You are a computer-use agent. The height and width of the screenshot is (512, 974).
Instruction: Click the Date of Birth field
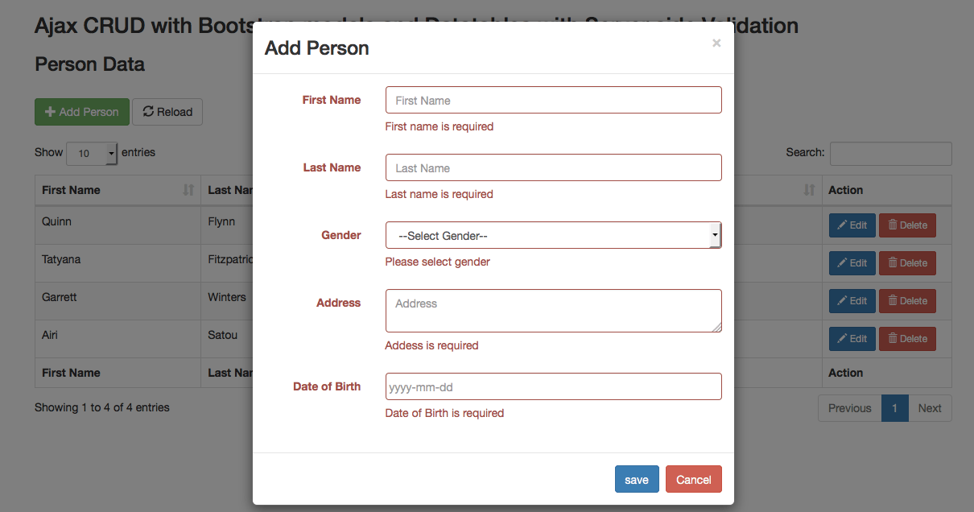tap(554, 386)
